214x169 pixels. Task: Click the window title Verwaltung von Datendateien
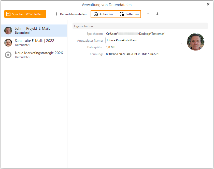[x=107, y=5]
